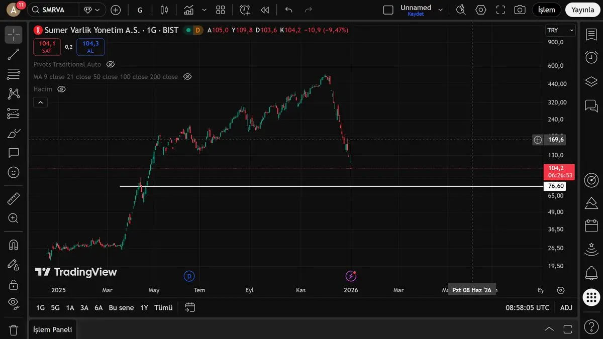Select the 6A time range
This screenshot has height=339, width=603.
(98, 307)
